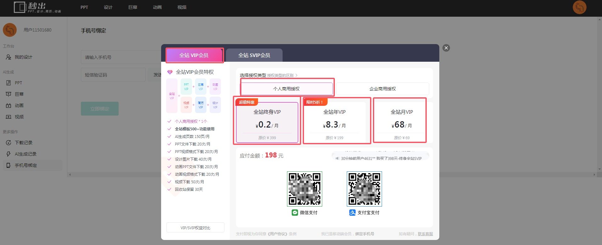
Task: Click the 手机号绑定 phone icon
Action: click(8, 165)
